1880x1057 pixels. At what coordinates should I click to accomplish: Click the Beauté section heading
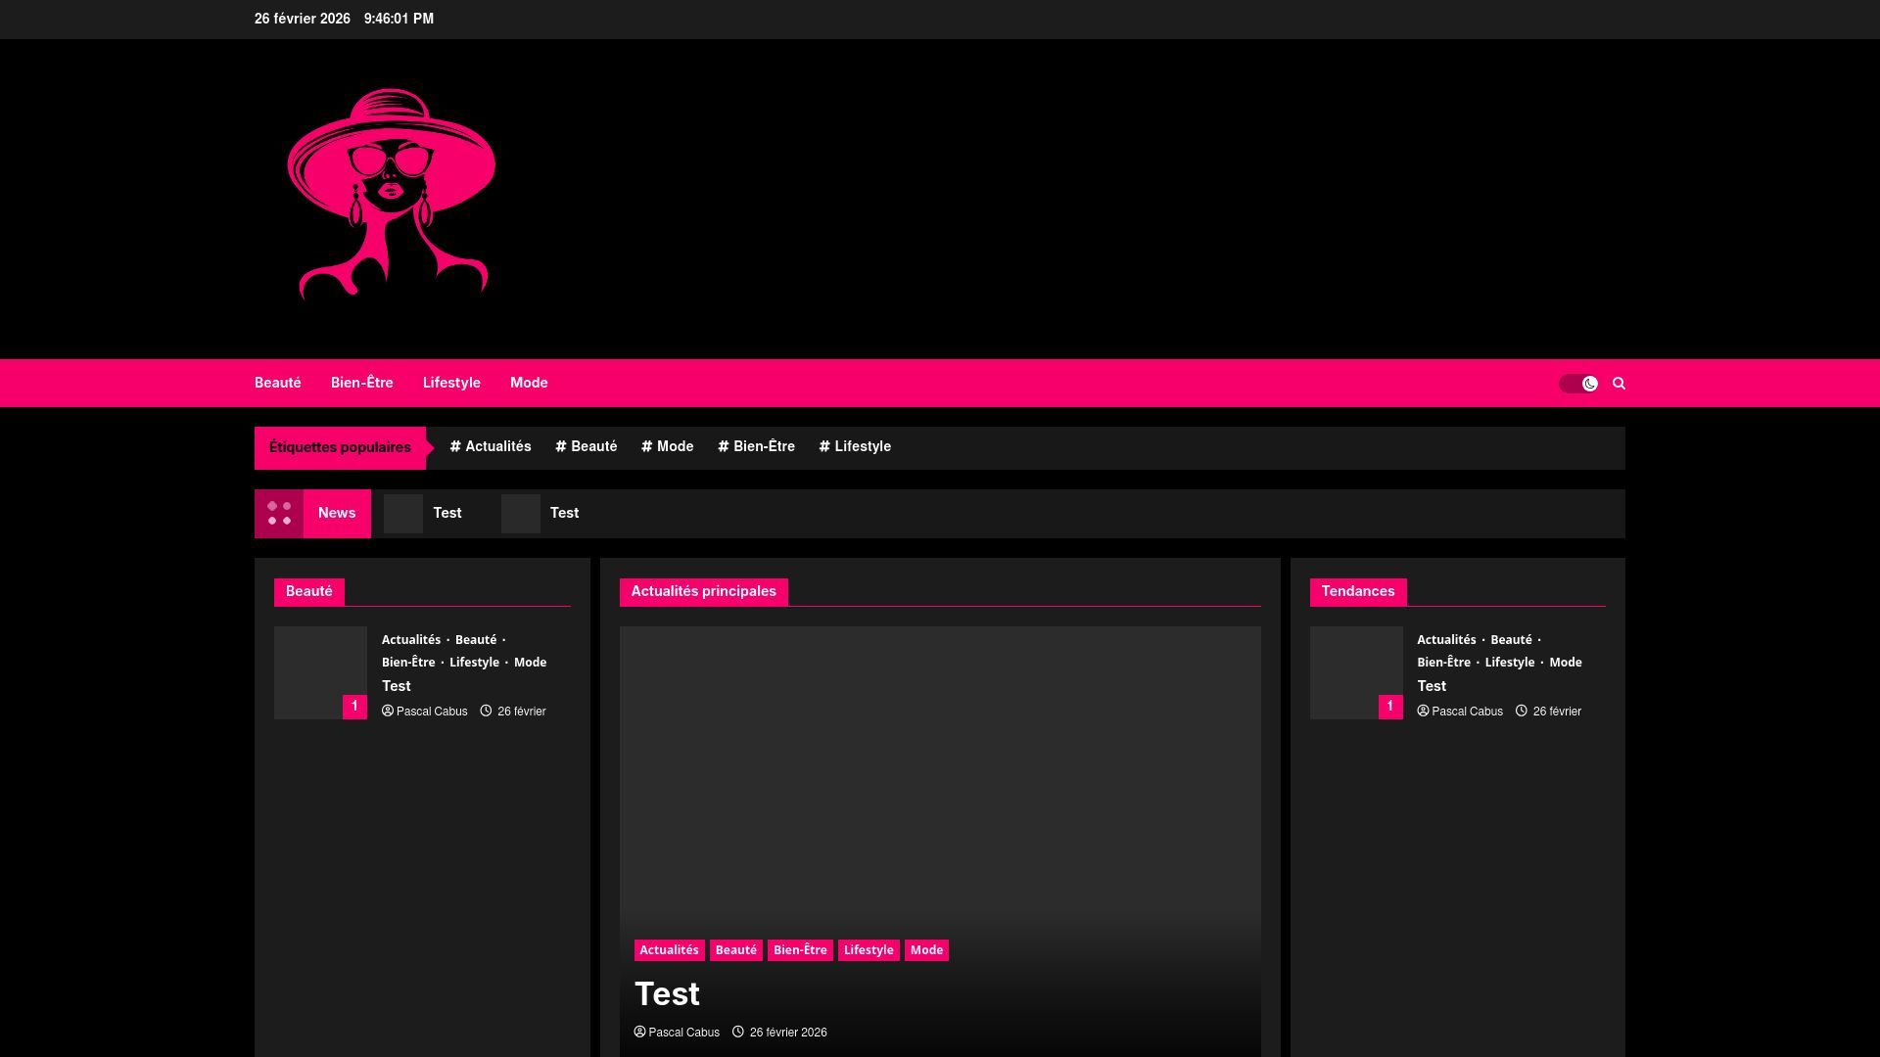click(309, 591)
